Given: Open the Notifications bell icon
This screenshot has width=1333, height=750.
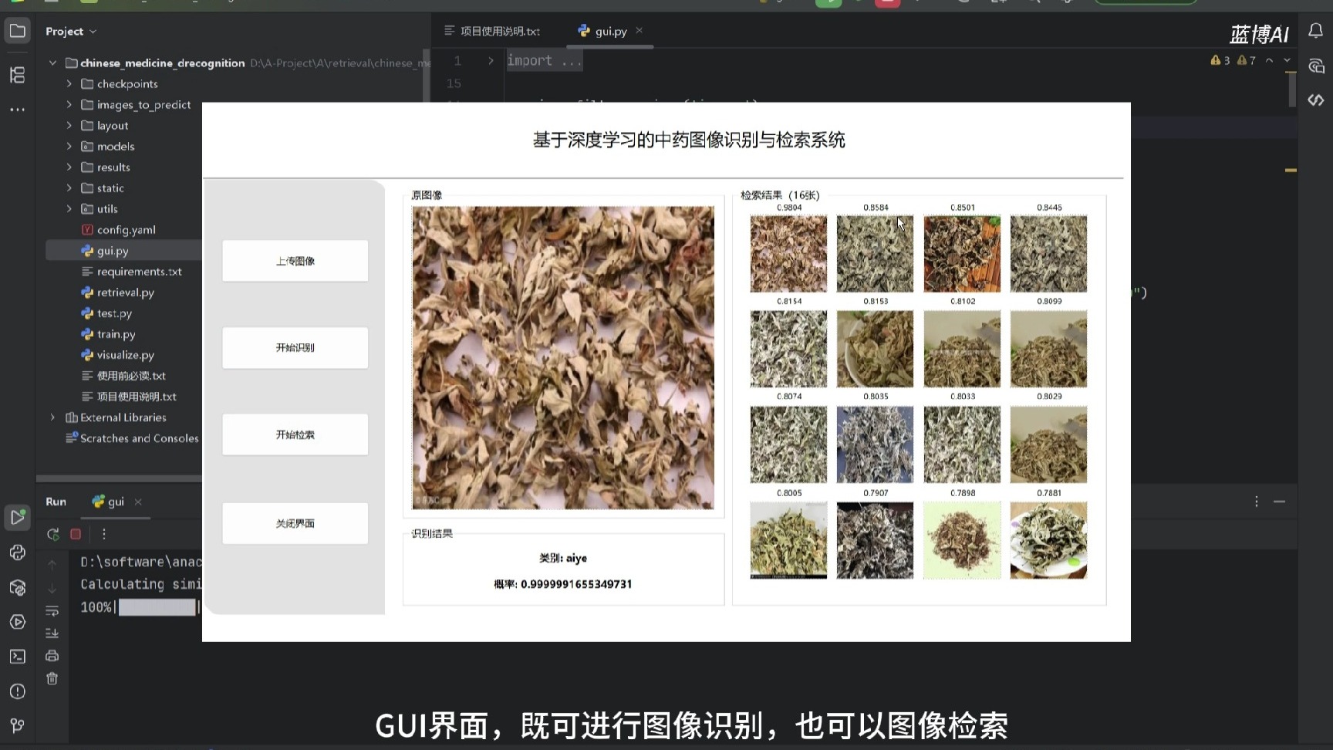Looking at the screenshot, I should (x=1316, y=31).
